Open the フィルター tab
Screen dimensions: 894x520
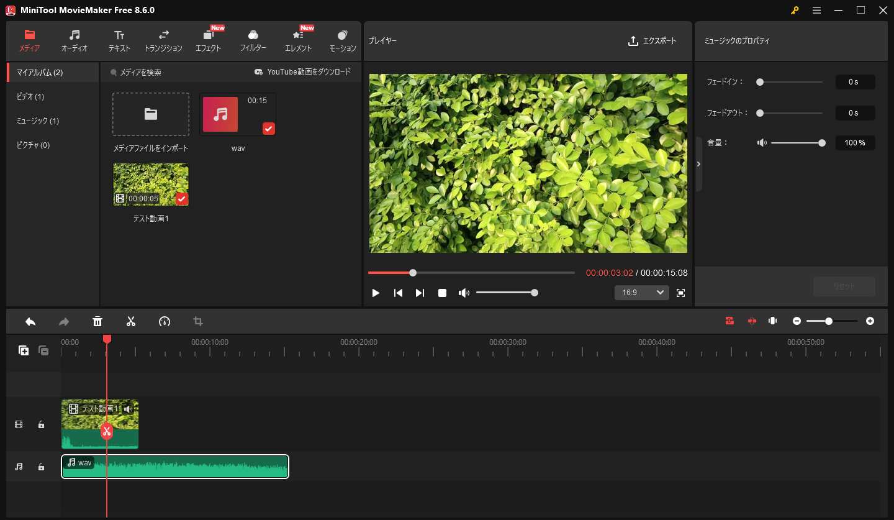pos(253,40)
